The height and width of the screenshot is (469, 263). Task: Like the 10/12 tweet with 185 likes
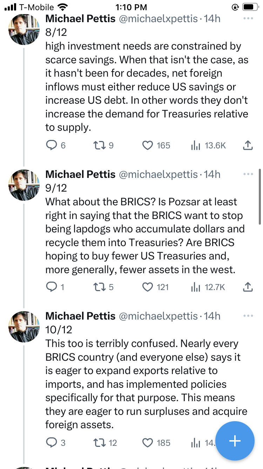(x=148, y=443)
